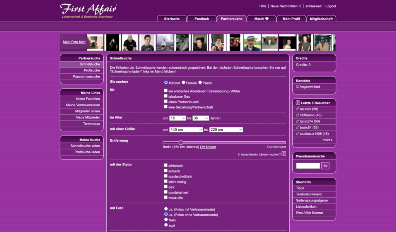
Task: Click in the Pseudonymsuche text field
Action: tap(308, 166)
